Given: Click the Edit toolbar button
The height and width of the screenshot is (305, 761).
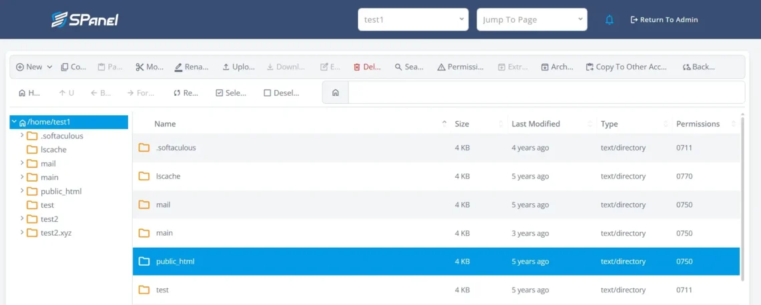Looking at the screenshot, I should click(330, 67).
